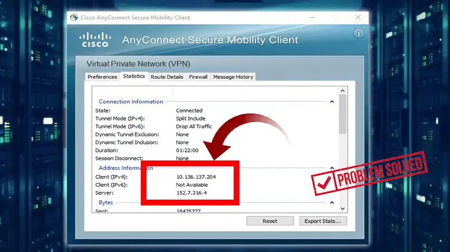Click the 'Tunnel Mode (IPv4):' label
This screenshot has height=252, width=450.
[120, 119]
